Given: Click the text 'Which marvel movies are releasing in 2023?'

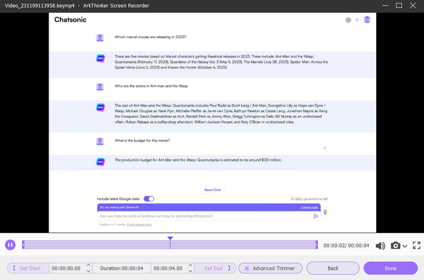Looking at the screenshot, I should 151,37.
